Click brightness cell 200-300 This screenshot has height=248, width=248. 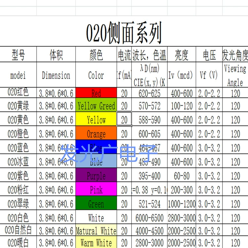[x=182, y=189]
